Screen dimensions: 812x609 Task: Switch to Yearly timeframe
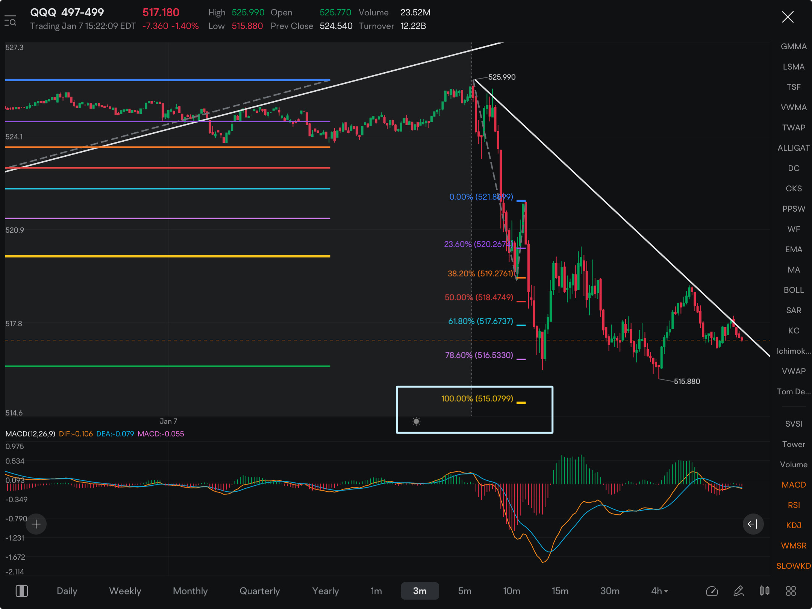click(326, 591)
